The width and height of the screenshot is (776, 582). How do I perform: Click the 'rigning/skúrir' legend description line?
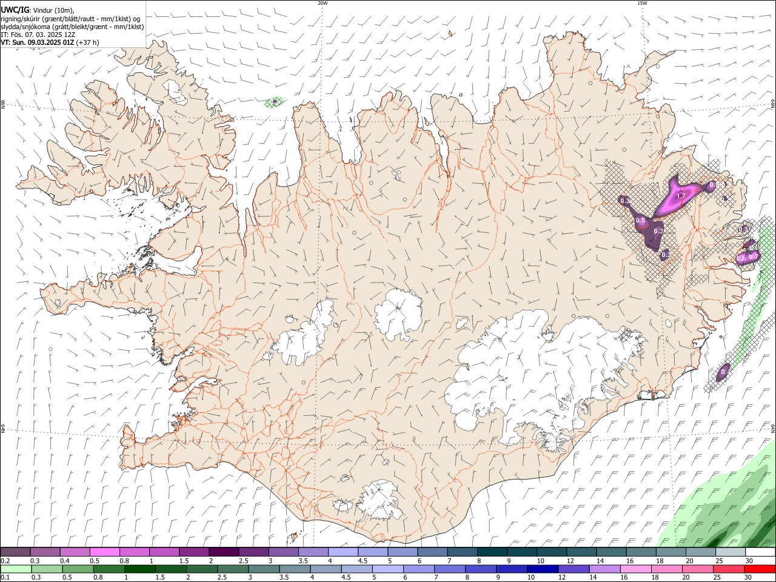pyautogui.click(x=70, y=19)
